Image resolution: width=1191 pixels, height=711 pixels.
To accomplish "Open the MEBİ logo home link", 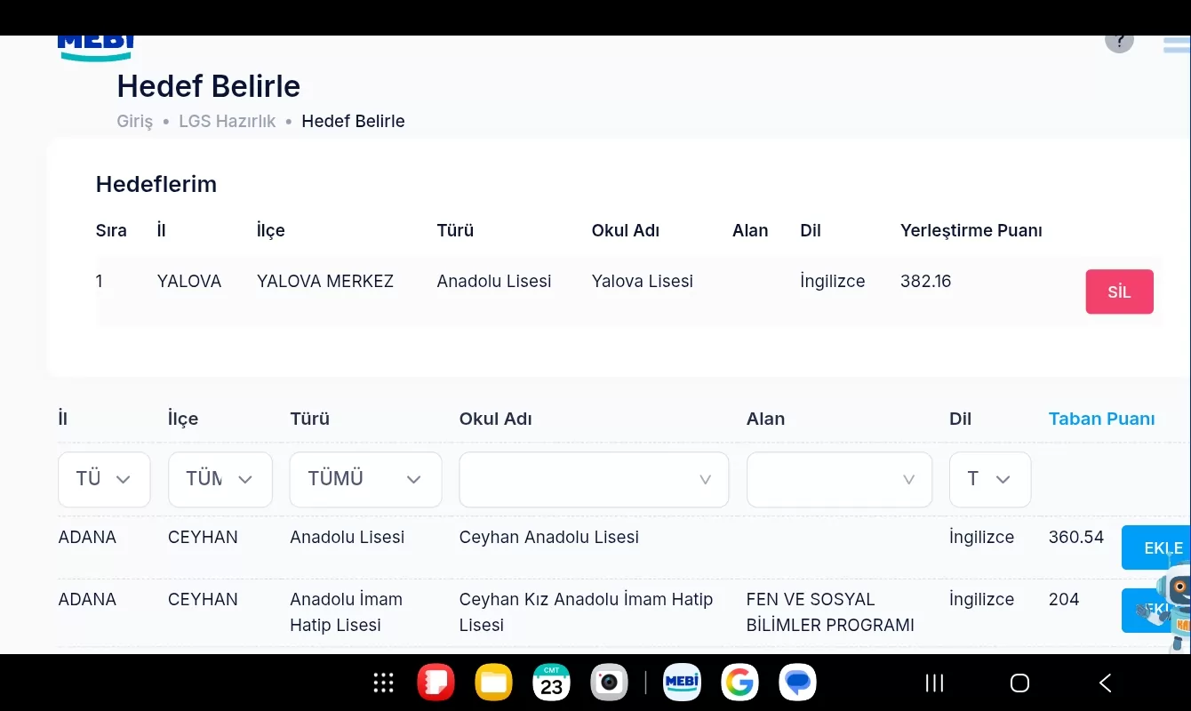I will click(x=96, y=47).
